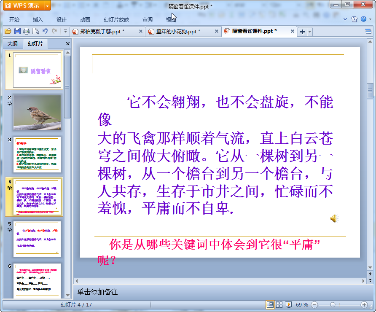Open the 设计 ribbon tab
The height and width of the screenshot is (312, 376).
coord(62,20)
